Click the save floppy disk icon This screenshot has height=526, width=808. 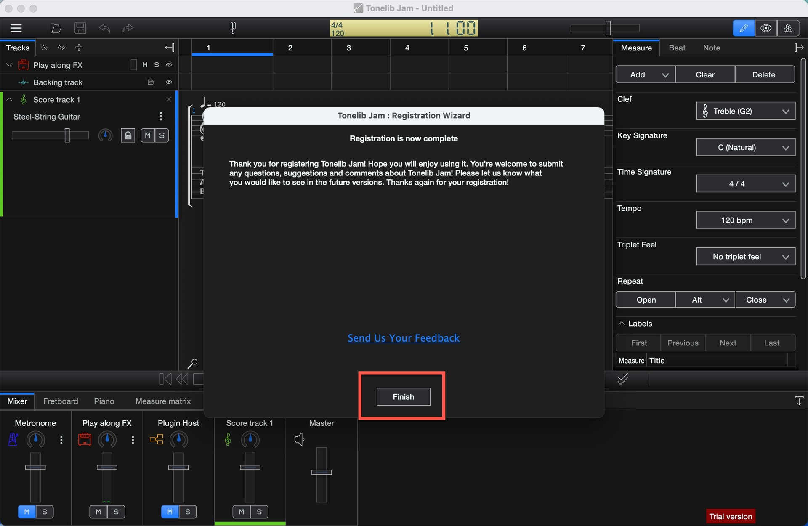tap(80, 28)
